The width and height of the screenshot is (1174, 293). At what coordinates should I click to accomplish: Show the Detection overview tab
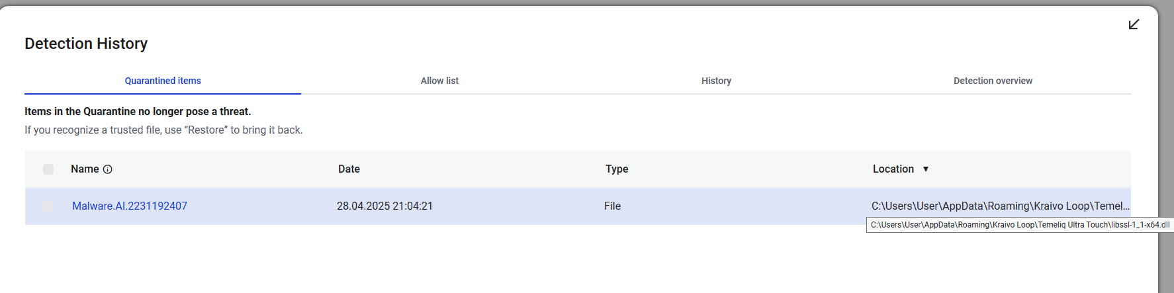tap(993, 81)
